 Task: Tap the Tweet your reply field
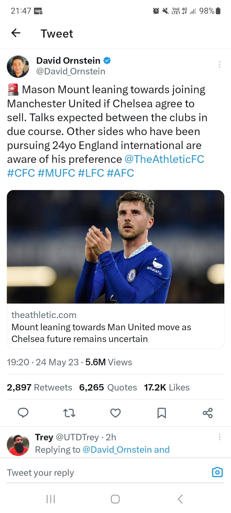point(106,473)
